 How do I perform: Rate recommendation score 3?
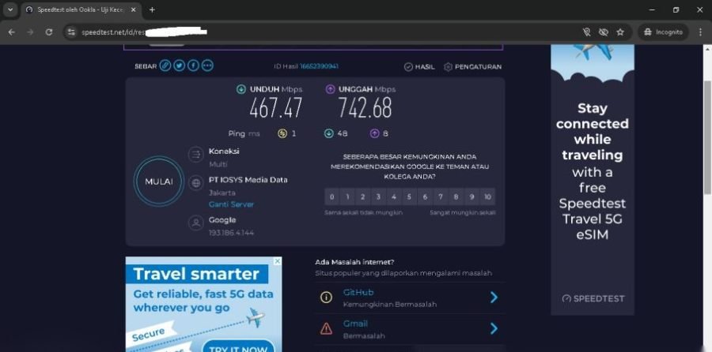378,197
